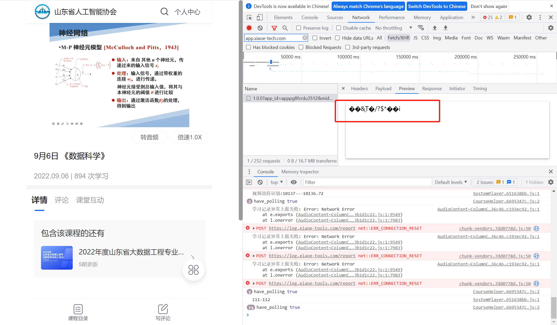Click Switch DevTools to Chinese button
557x325 pixels.
coord(437,6)
